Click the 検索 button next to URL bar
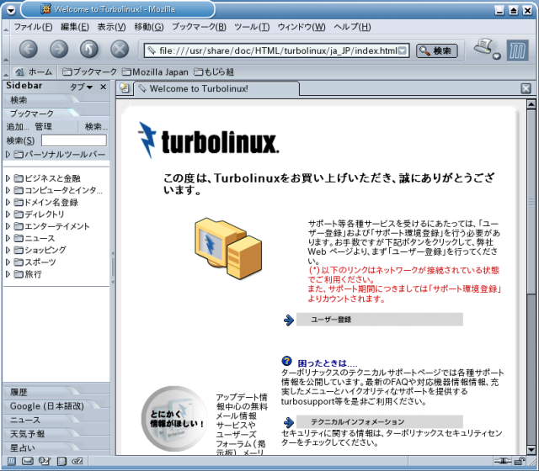The height and width of the screenshot is (471, 539). [x=437, y=50]
